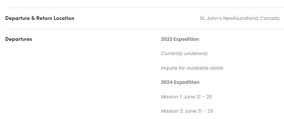This screenshot has height=119, width=284.
Task: Select the St. John's Newfoundland, Canada text
Action: click(240, 18)
